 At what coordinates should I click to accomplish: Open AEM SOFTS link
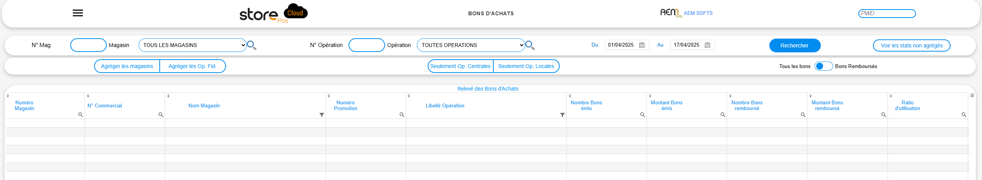point(698,13)
